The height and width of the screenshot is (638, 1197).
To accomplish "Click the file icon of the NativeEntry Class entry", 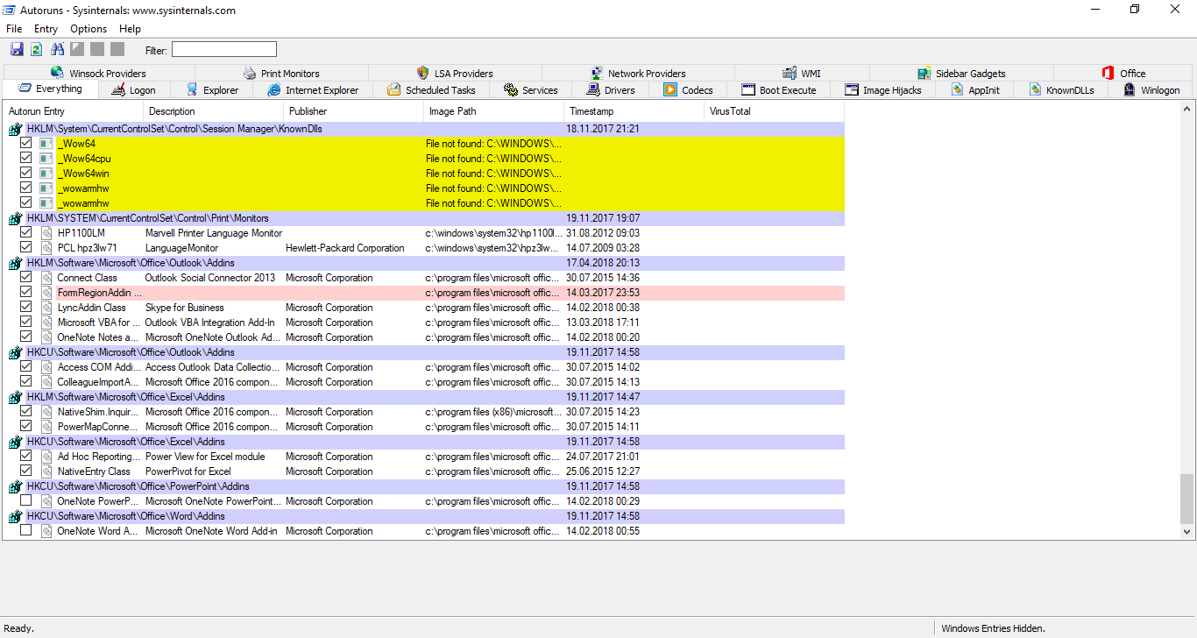I will [x=46, y=471].
